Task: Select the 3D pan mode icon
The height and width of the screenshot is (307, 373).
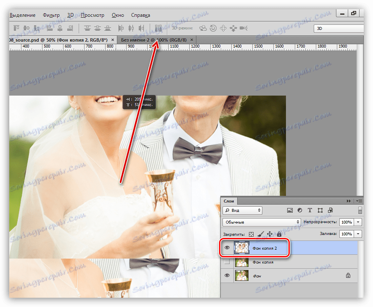Action: click(x=223, y=28)
